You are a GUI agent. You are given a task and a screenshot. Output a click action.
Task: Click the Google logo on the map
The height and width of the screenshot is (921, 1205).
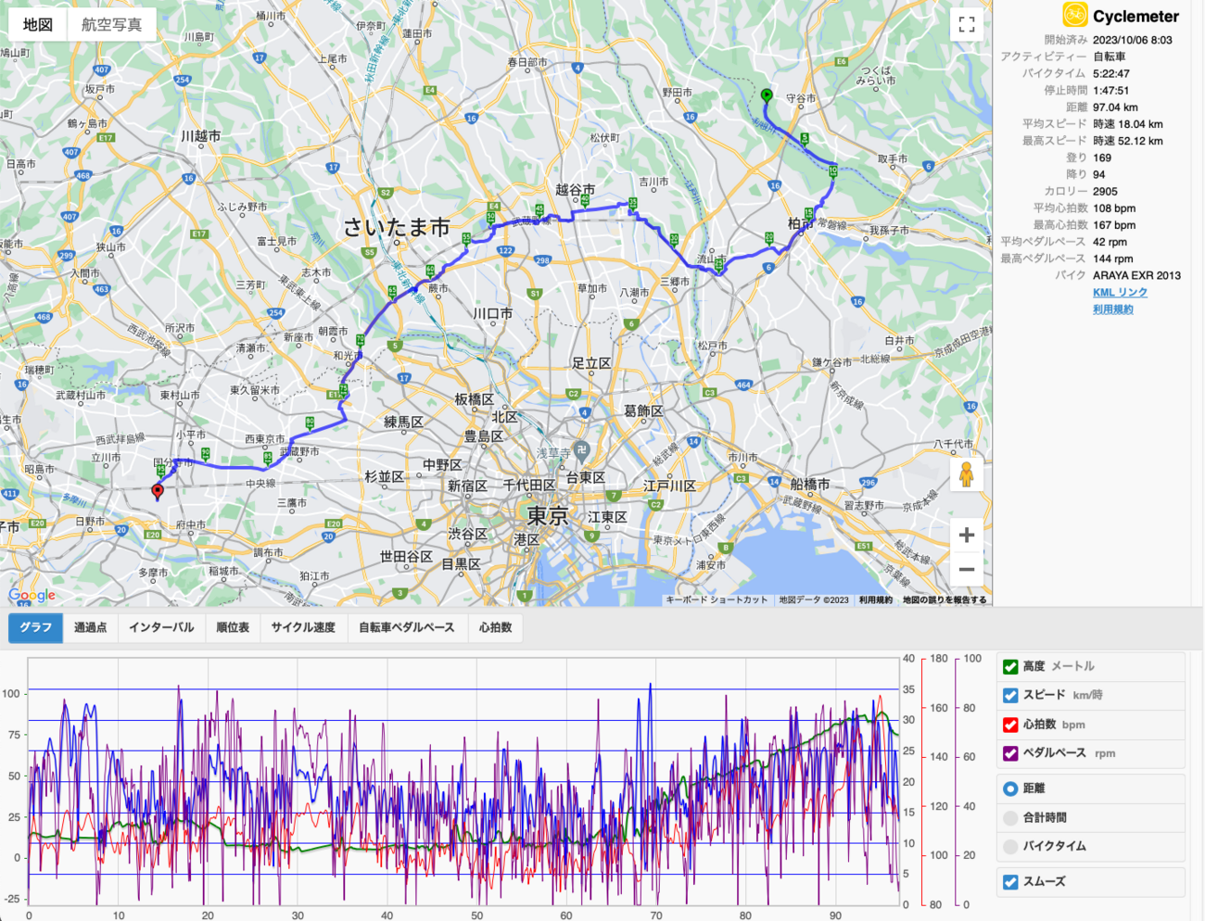pyautogui.click(x=32, y=595)
